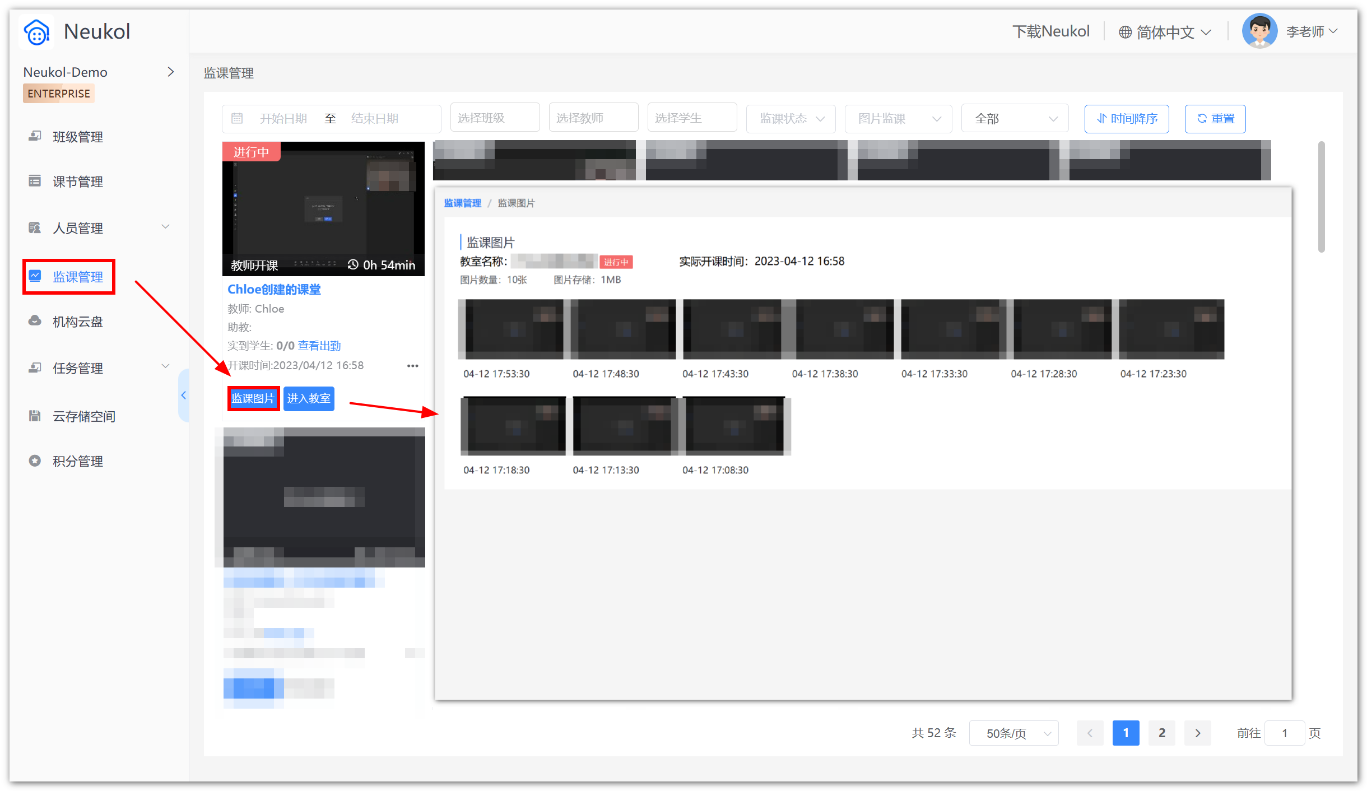Viewport: 1367px width, 791px height.
Task: Expand the 任务管理 submenu chevron
Action: 165,366
